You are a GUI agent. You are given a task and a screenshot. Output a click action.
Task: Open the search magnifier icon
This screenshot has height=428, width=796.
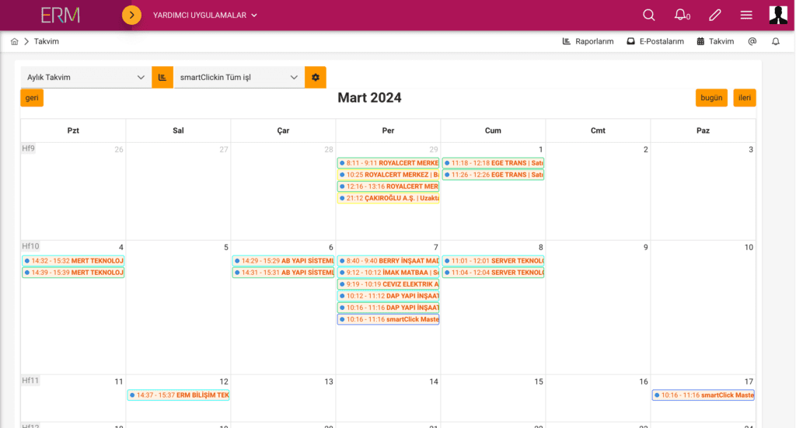pos(649,16)
